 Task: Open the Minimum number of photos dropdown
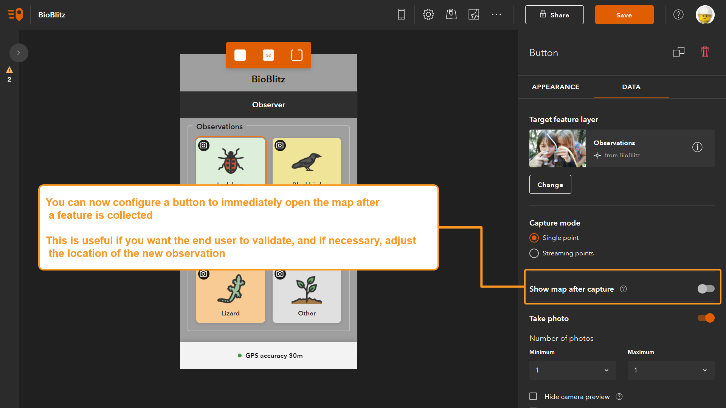pos(572,370)
